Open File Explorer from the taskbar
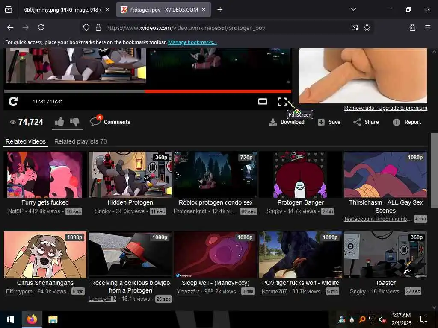438x328 pixels. [53, 319]
